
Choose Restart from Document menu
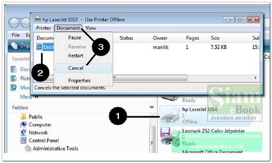click(x=76, y=56)
